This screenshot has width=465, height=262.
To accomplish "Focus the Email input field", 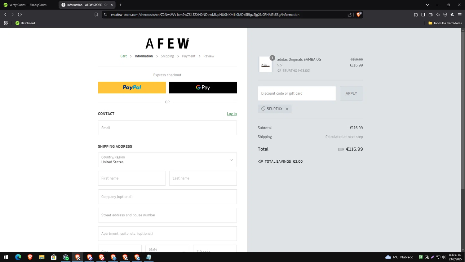I will [167, 128].
